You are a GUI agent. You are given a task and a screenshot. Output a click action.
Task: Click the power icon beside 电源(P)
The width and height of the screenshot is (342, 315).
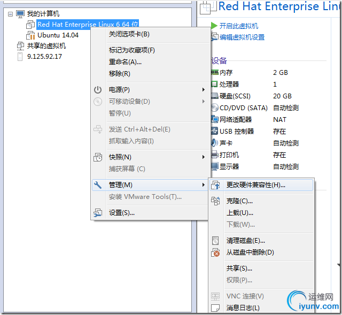(x=98, y=90)
